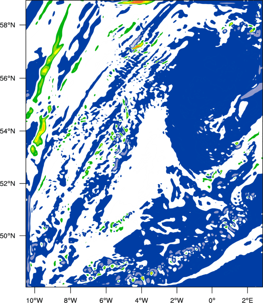Click the 0° longitude label
The image size is (263, 303).
point(212,300)
